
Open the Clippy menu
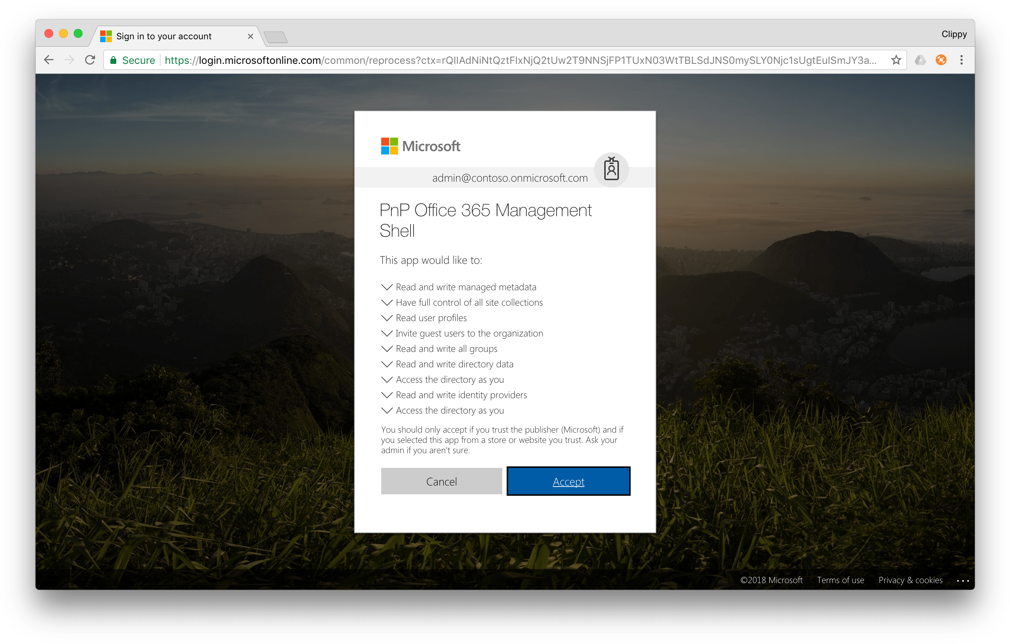tap(954, 34)
